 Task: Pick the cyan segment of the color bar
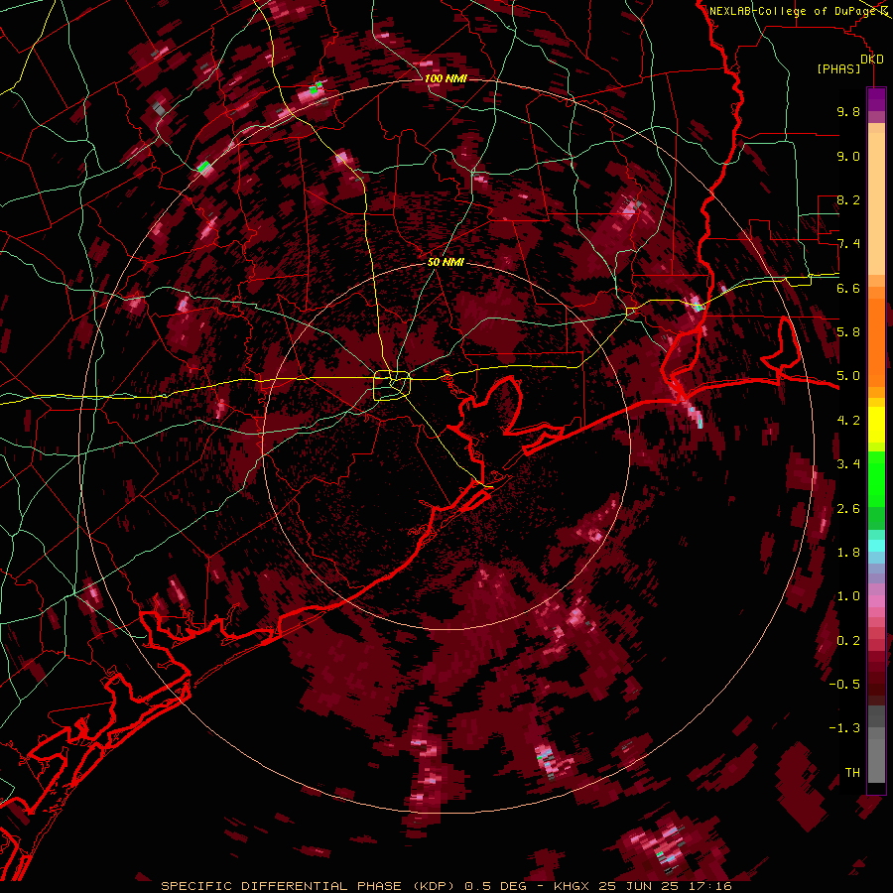click(x=876, y=546)
